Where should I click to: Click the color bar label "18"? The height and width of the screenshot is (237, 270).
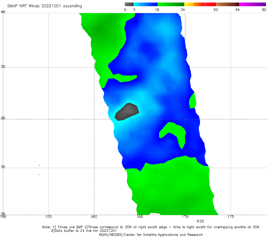coord(157,9)
